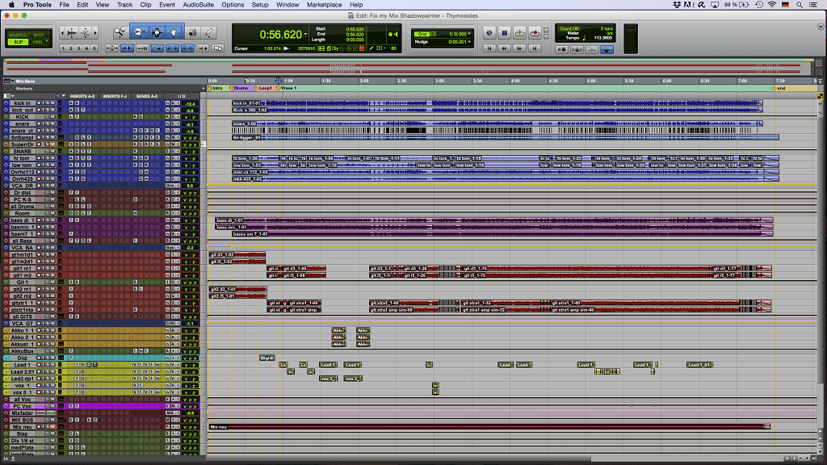Toggle Automation Follows Edit button
The width and height of the screenshot is (827, 465).
(157, 48)
